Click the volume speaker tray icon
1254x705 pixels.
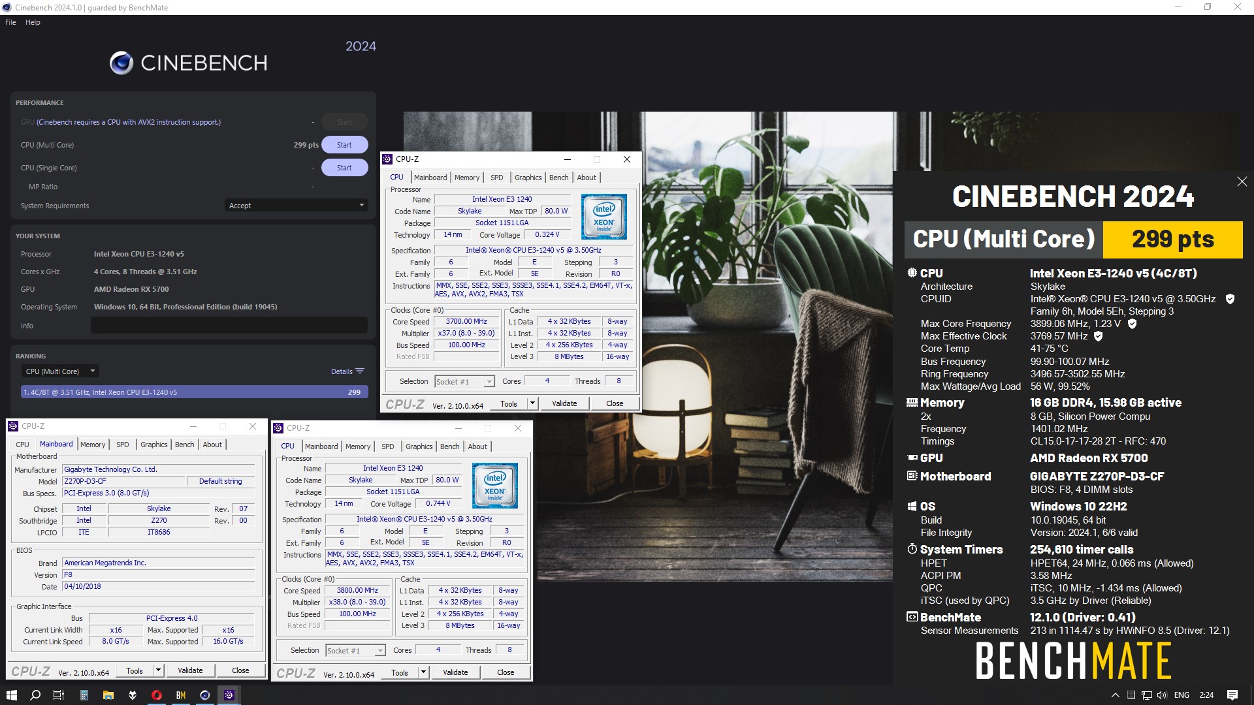pos(1162,695)
